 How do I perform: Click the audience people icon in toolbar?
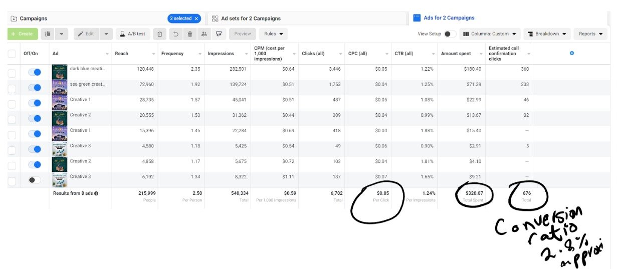tap(204, 34)
